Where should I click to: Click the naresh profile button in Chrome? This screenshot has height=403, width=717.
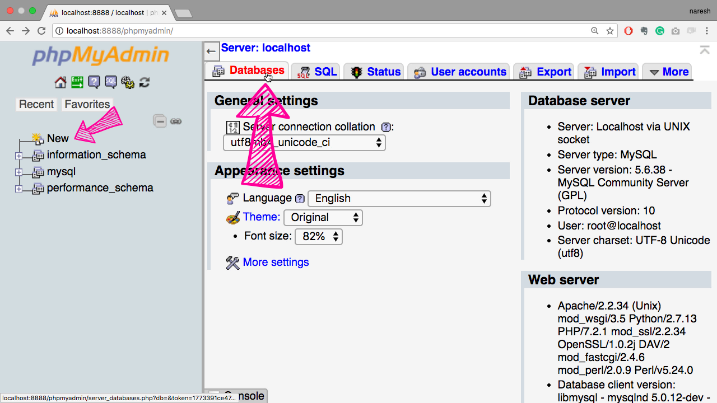[700, 11]
